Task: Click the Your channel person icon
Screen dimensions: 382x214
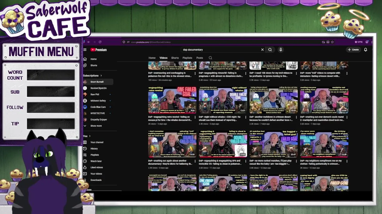Action: [85, 142]
